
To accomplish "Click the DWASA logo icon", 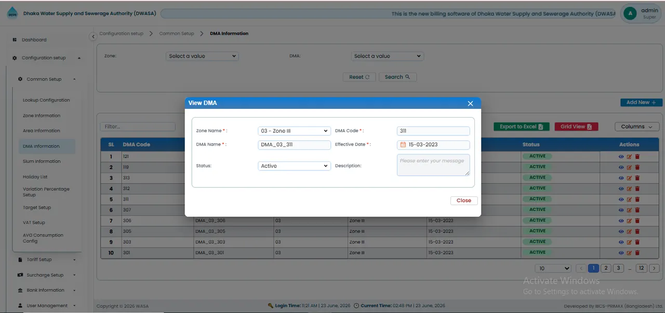I will (x=12, y=14).
